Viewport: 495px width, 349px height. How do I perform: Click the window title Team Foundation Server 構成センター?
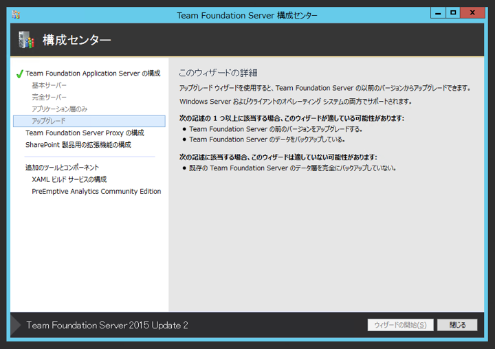(247, 15)
